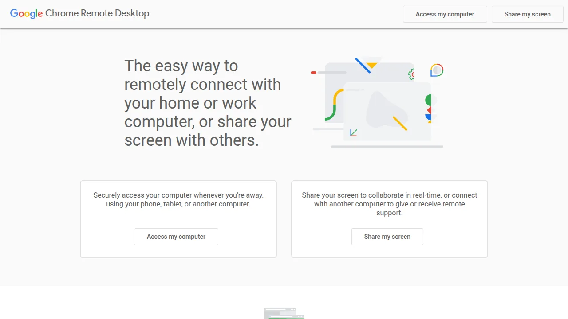Click the header "Share my screen" button
568x319 pixels.
pyautogui.click(x=527, y=14)
